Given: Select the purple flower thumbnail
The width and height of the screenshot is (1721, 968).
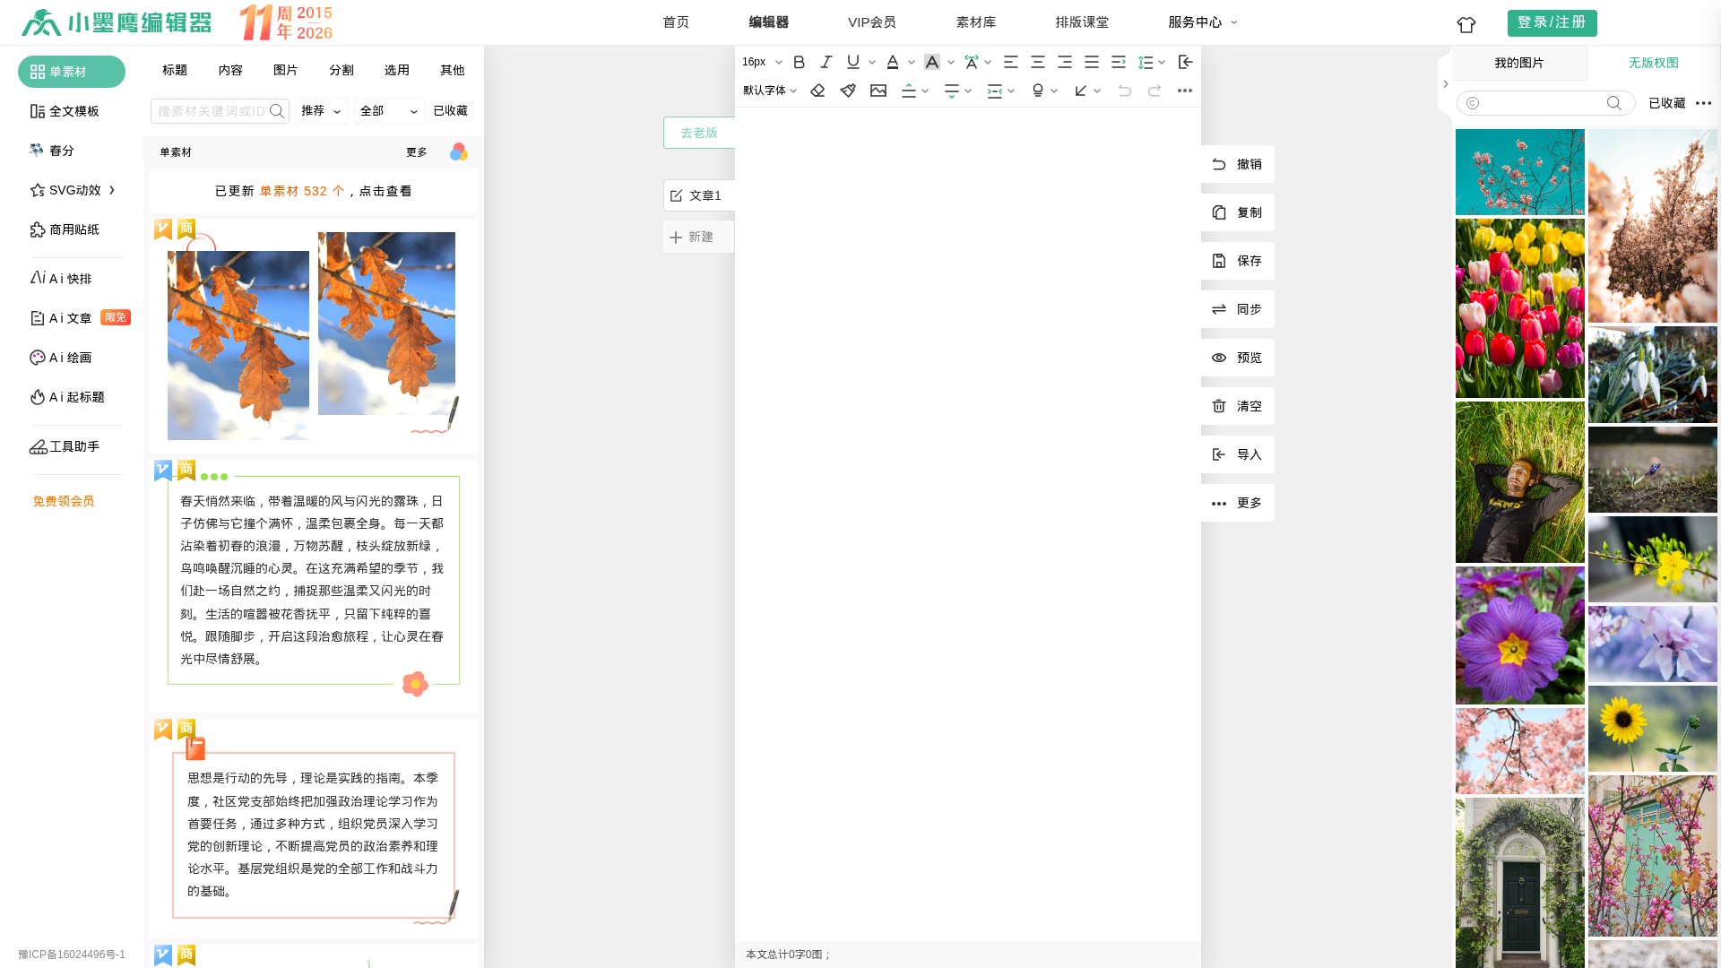Looking at the screenshot, I should [x=1519, y=635].
